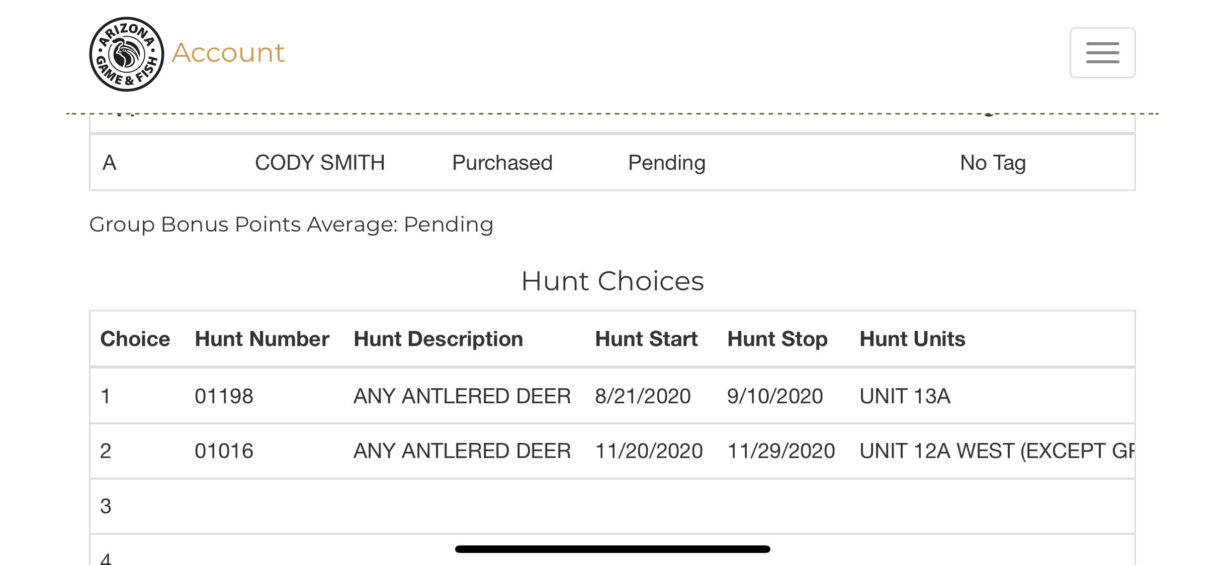Click the Arizona Game & Fish logo
1225x565 pixels.
point(127,54)
